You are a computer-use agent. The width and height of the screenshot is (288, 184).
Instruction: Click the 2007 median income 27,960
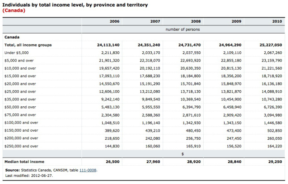[x=153, y=162]
